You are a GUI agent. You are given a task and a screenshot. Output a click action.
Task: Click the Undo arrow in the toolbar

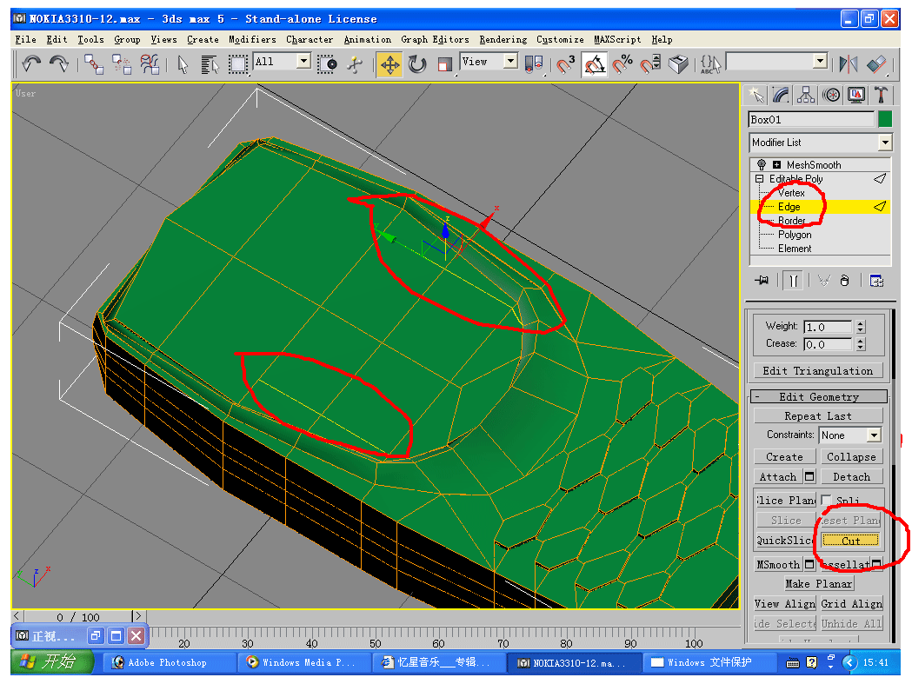(31, 63)
